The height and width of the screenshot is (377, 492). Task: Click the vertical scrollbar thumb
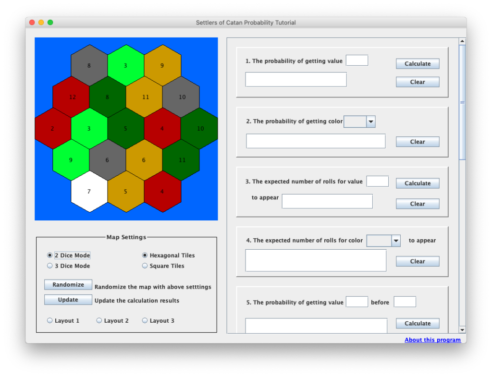tap(462, 102)
